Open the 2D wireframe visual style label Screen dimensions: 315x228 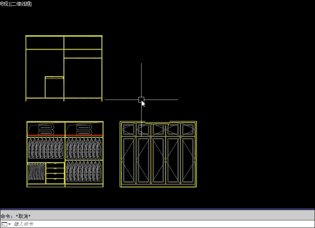pos(21,4)
